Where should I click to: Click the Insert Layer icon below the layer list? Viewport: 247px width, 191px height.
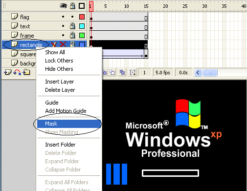point(8,72)
